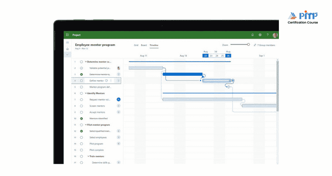This screenshot has height=176, width=332.
Task: Mark Request mentor vol task complete
Action: tap(81, 99)
